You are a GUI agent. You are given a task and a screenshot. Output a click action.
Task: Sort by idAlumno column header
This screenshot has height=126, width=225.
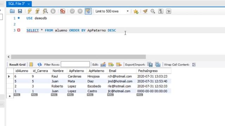click(22, 71)
